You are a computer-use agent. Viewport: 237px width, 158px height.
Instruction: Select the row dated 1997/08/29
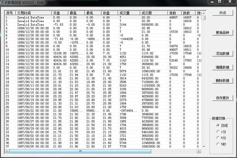coord(103,128)
